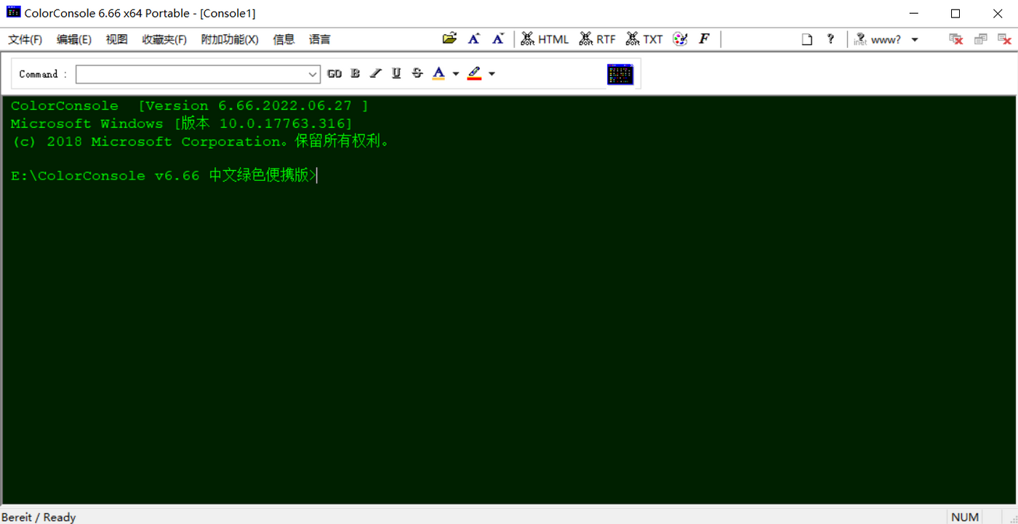The image size is (1018, 524).
Task: Click the console prompt line E:\ColorConsole v6.66
Action: tap(164, 175)
